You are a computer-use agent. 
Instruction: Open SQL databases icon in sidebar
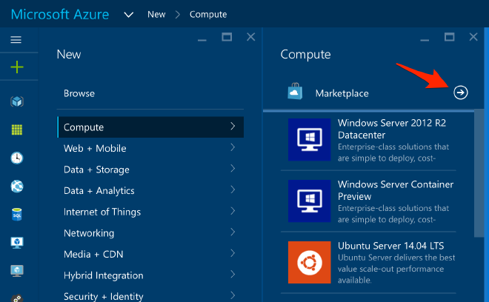point(17,215)
